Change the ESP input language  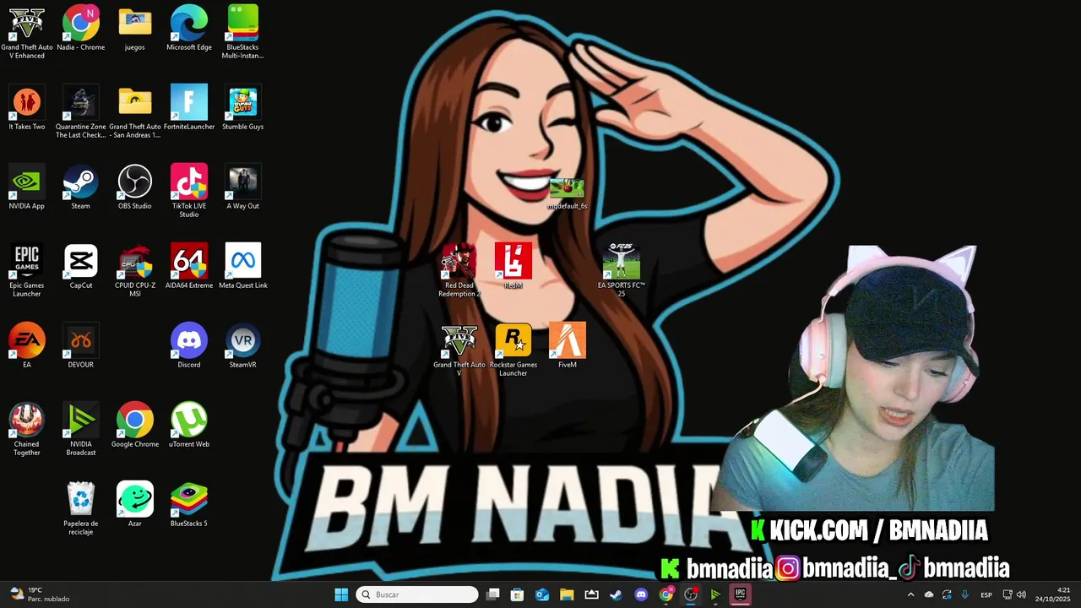(986, 594)
